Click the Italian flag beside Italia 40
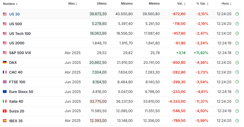This screenshot has width=244, height=127. click(x=5, y=101)
